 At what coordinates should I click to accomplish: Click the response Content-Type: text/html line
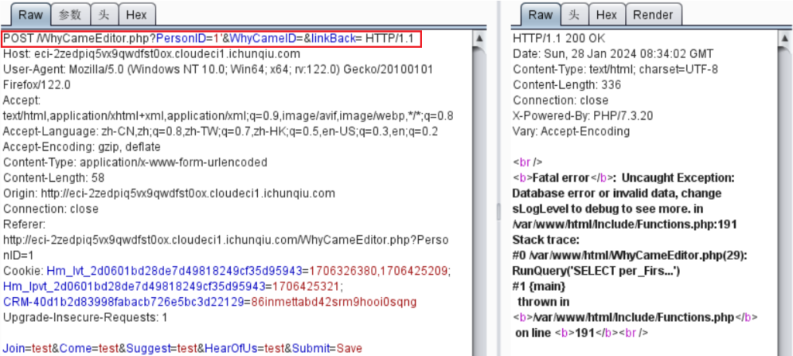click(615, 70)
